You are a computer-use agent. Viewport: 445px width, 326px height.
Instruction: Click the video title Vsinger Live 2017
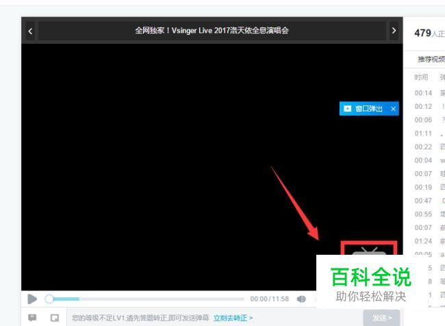(x=212, y=30)
